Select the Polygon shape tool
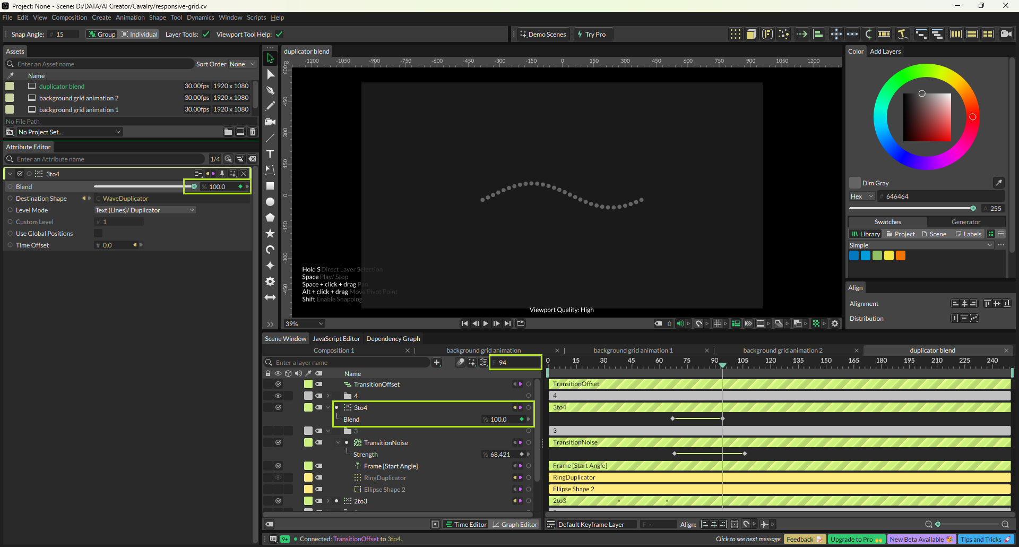Screen dimensions: 1019x547 click(x=270, y=218)
